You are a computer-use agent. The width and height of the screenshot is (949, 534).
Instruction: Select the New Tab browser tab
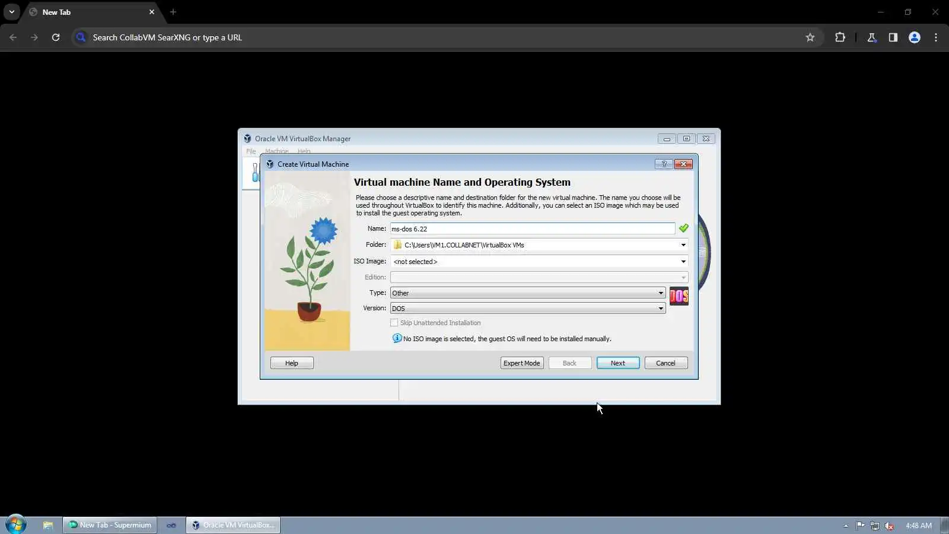[x=92, y=12]
